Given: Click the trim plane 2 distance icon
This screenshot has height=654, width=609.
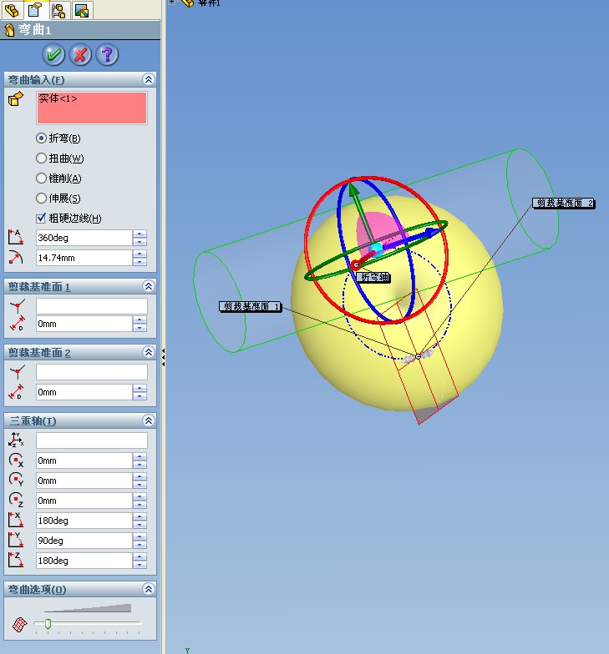Looking at the screenshot, I should pos(17,392).
